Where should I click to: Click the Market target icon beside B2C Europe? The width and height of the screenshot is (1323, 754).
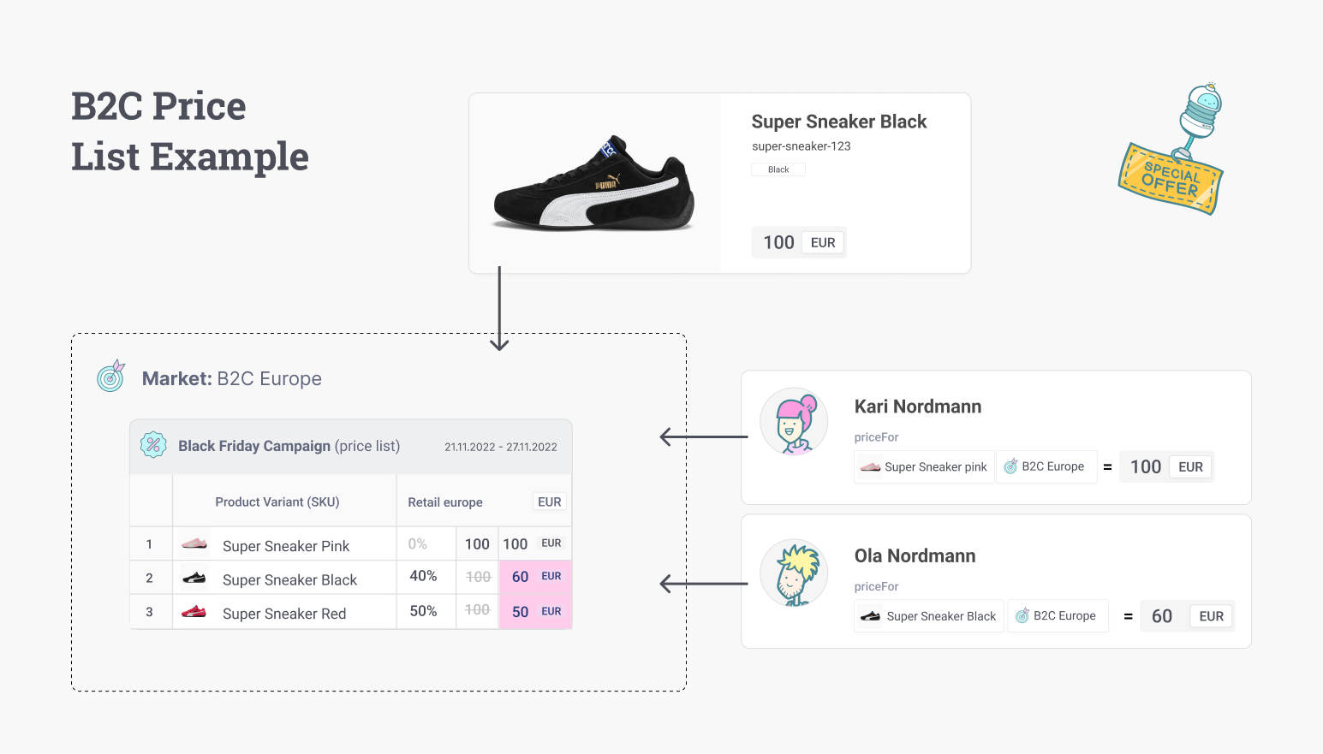[x=110, y=377]
